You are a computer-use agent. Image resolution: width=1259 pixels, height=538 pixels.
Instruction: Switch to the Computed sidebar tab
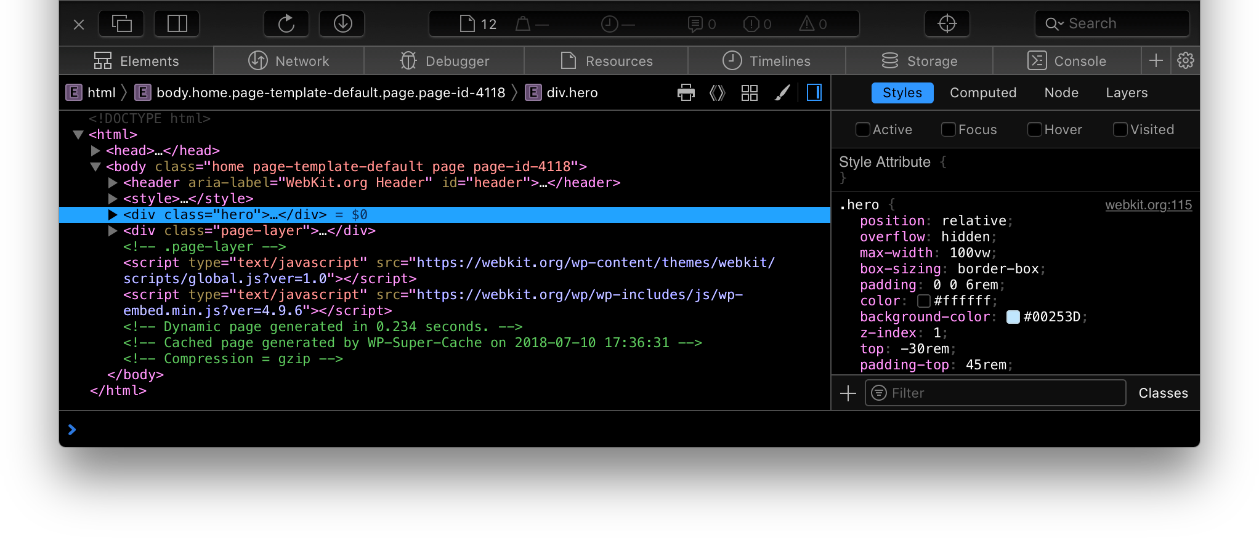983,93
